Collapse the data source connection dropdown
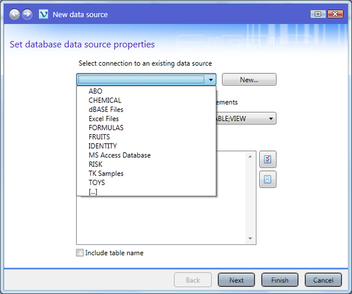The height and width of the screenshot is (294, 352). click(x=211, y=79)
